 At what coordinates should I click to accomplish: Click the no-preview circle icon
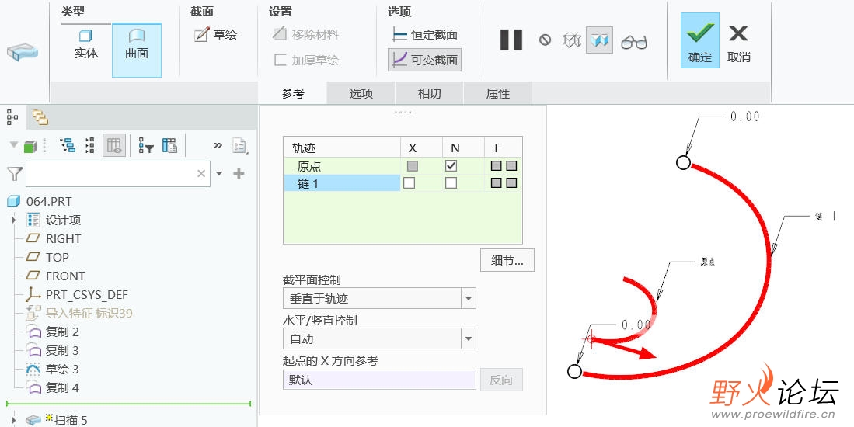pyautogui.click(x=545, y=40)
